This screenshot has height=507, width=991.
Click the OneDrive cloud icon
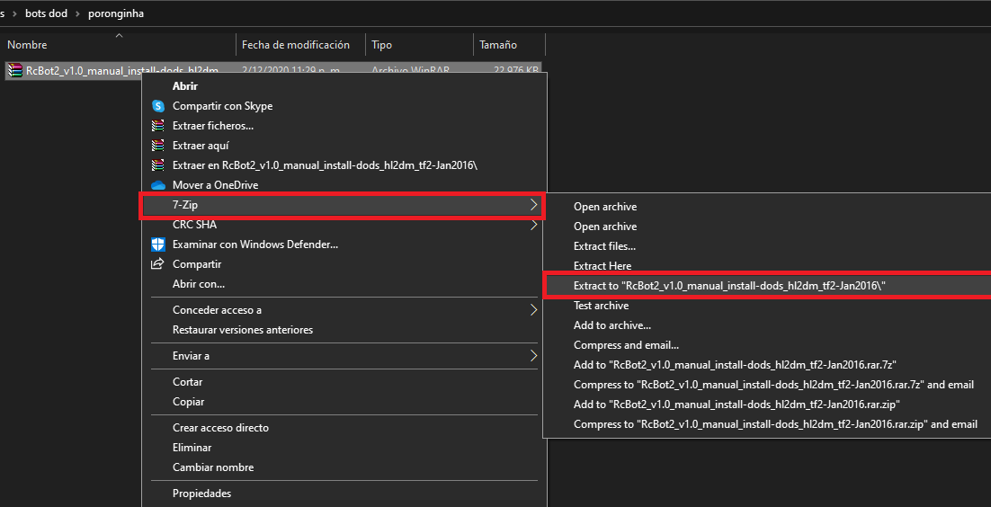pos(158,185)
